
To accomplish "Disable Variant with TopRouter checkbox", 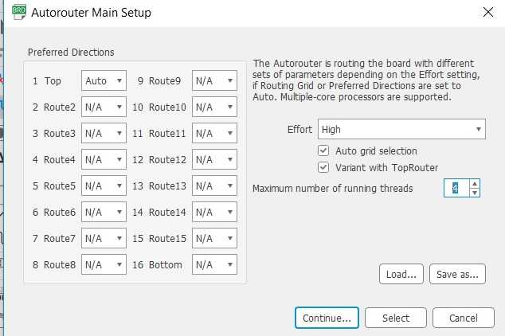I will click(x=323, y=167).
